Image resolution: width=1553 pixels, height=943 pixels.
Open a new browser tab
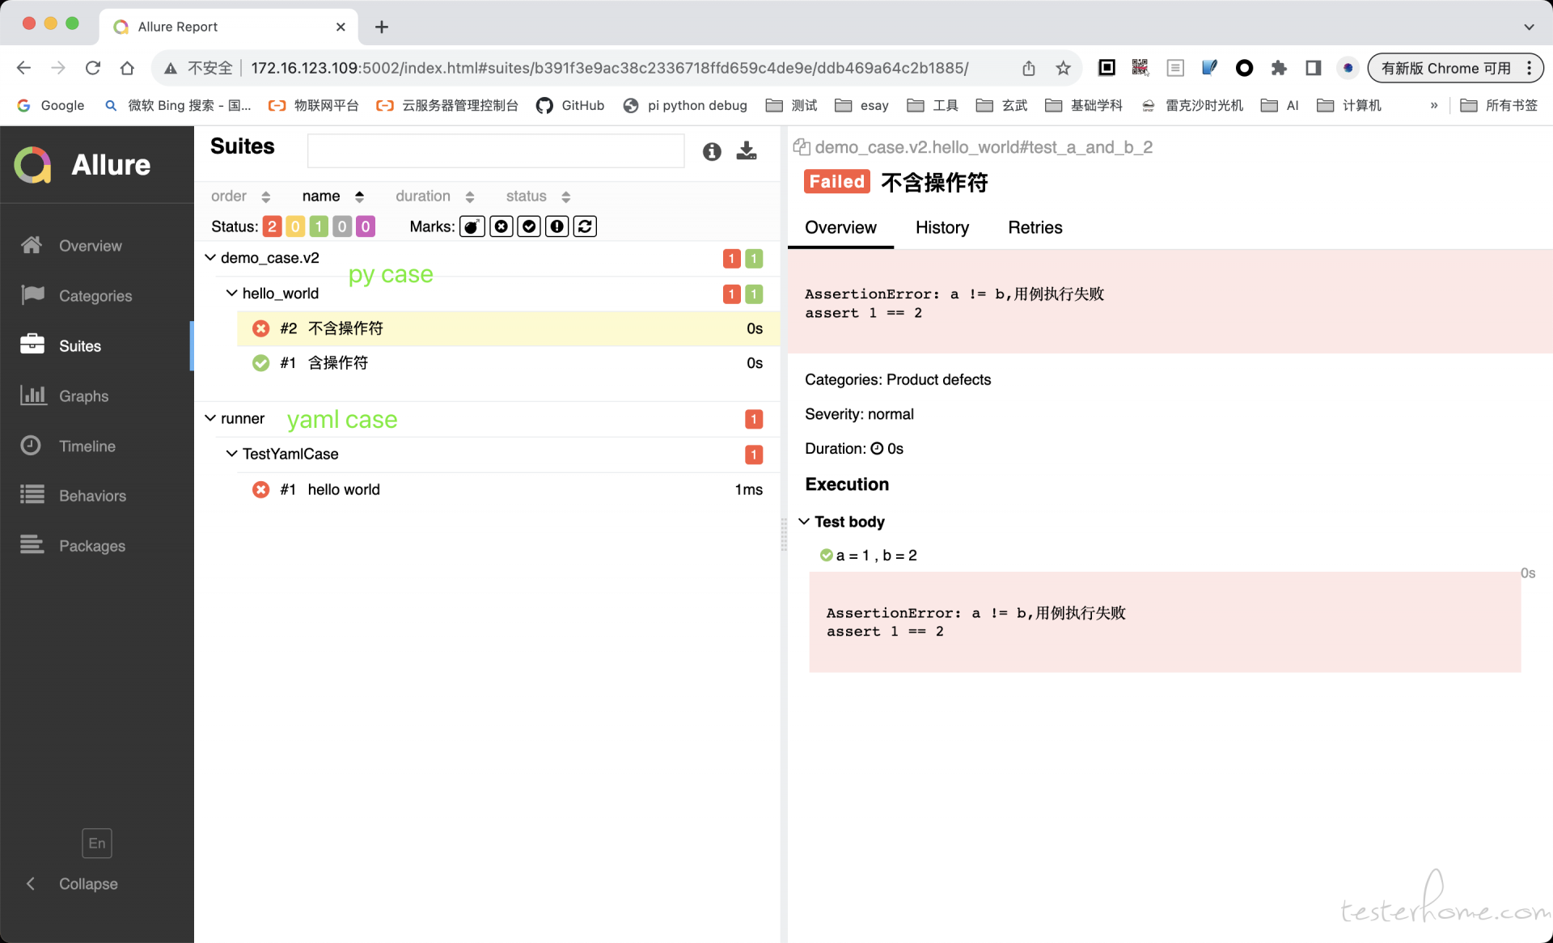[382, 27]
